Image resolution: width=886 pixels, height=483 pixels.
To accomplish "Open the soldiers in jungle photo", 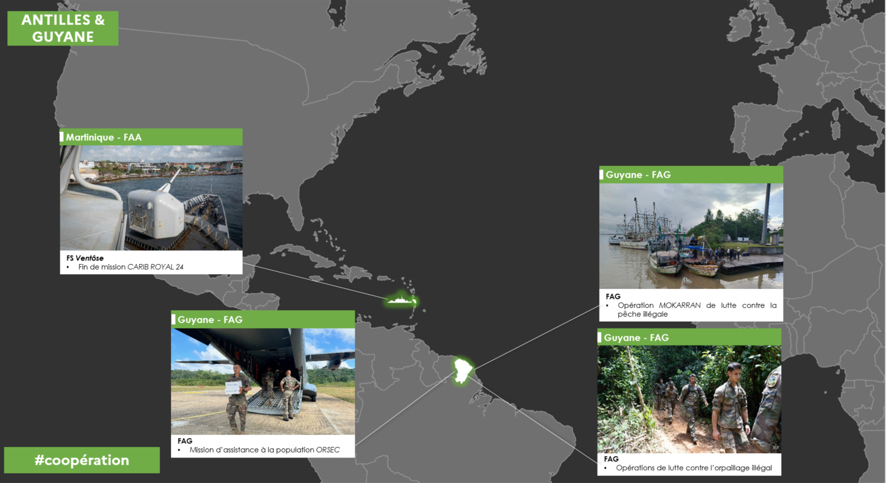I will coord(689,399).
